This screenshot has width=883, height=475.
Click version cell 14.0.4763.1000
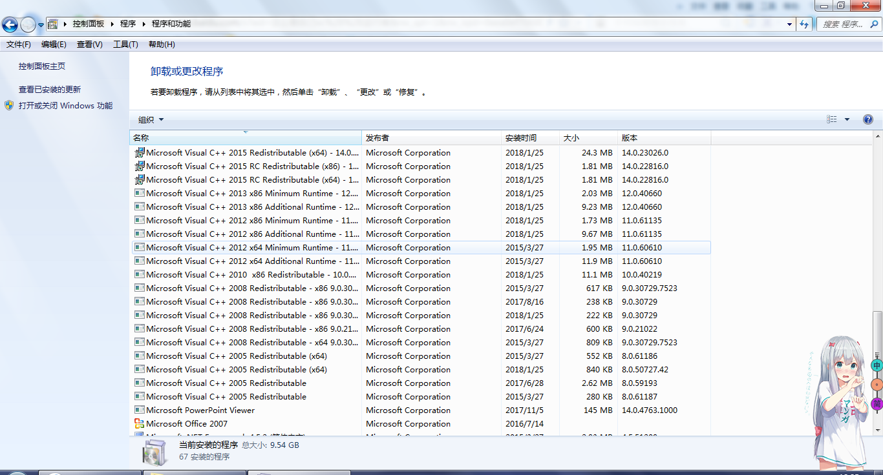(x=650, y=410)
